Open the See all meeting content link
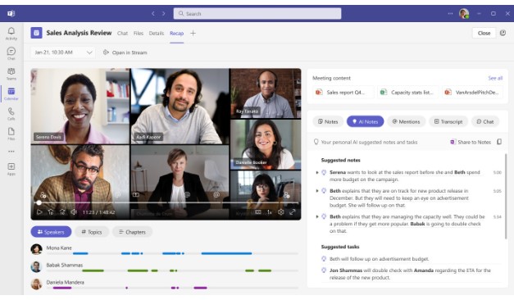514x300 pixels. 495,78
